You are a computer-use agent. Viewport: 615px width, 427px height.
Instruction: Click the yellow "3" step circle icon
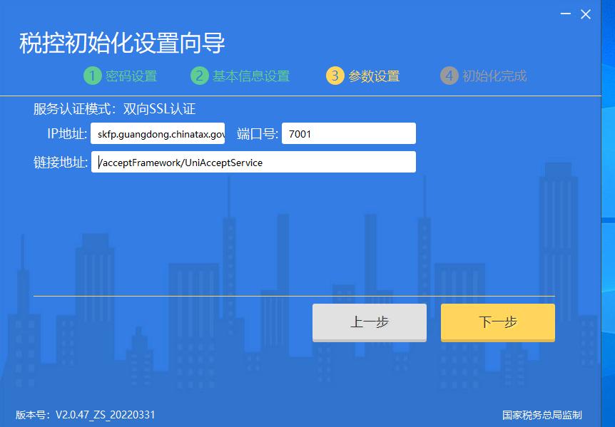point(335,76)
